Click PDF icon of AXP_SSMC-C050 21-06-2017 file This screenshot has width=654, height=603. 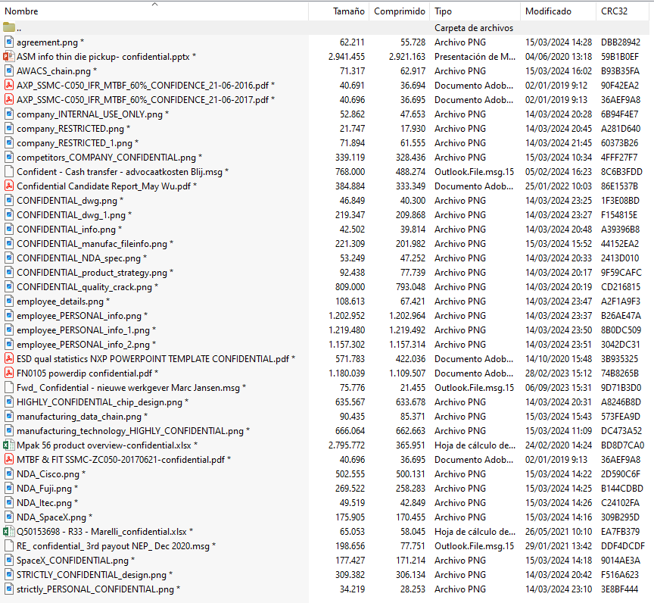(9, 100)
